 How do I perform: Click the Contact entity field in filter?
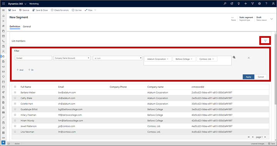33,58
